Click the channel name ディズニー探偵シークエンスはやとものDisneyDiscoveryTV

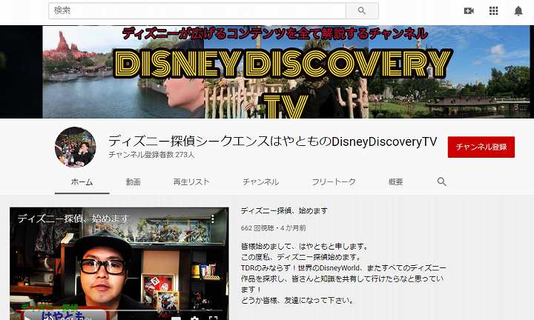[272, 141]
